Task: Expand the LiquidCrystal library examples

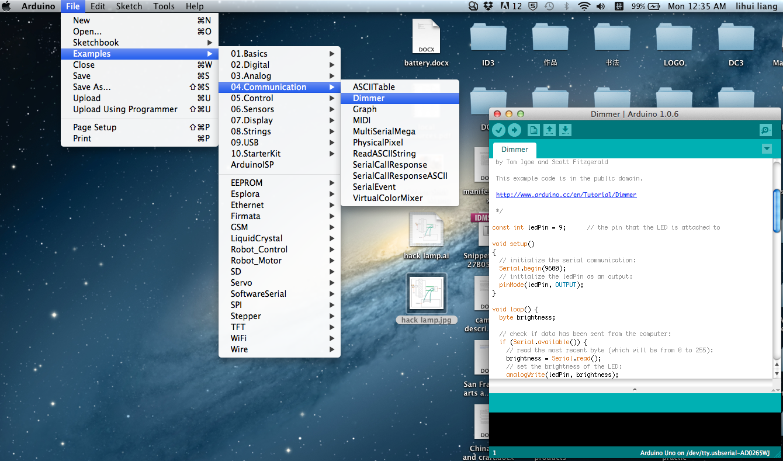Action: (x=279, y=238)
